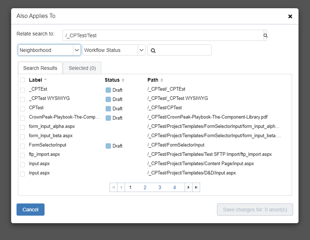Image resolution: width=310 pixels, height=240 pixels.
Task: Click the Path column header
Action: pos(153,80)
